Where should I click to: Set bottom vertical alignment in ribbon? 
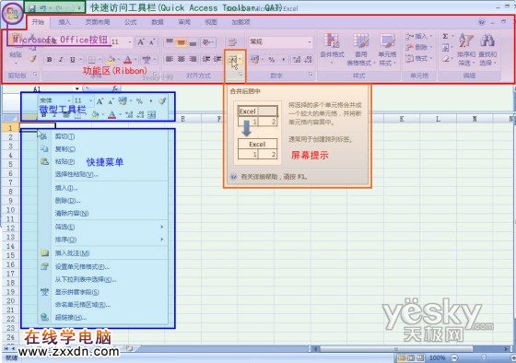[x=193, y=41]
